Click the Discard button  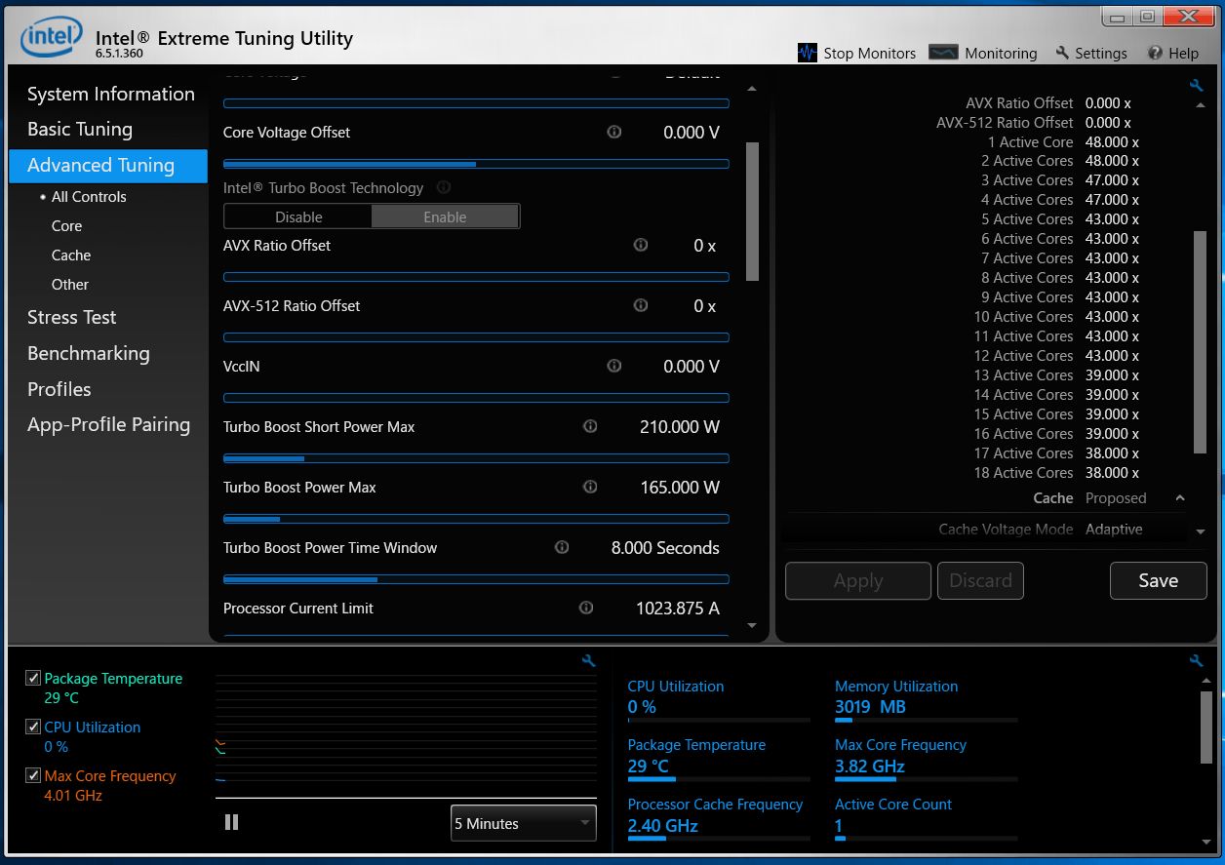[980, 580]
